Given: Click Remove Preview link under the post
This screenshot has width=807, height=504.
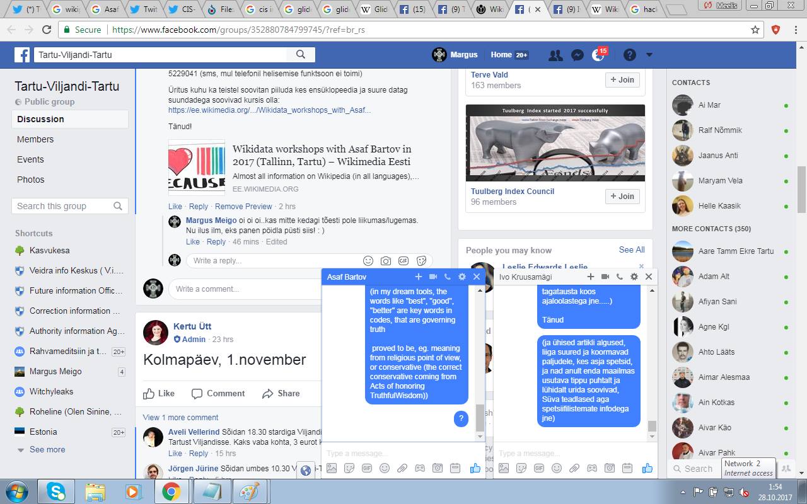Looking at the screenshot, I should 243,207.
